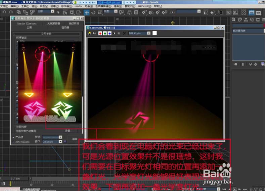Open the Layer Manager icon
The height and width of the screenshot is (191, 265).
(x=221, y=12)
